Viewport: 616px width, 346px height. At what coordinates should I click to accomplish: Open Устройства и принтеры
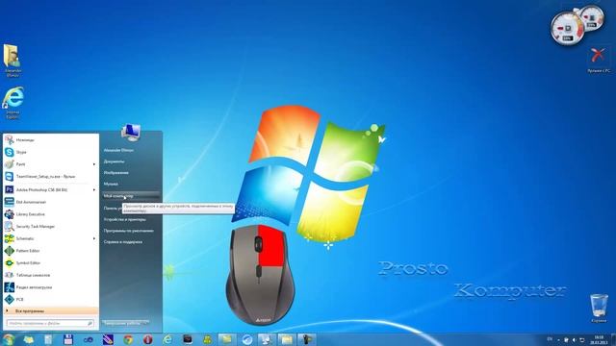tap(124, 219)
